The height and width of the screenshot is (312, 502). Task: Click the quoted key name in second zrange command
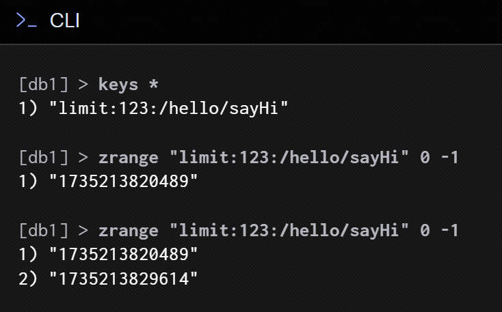[x=289, y=231]
